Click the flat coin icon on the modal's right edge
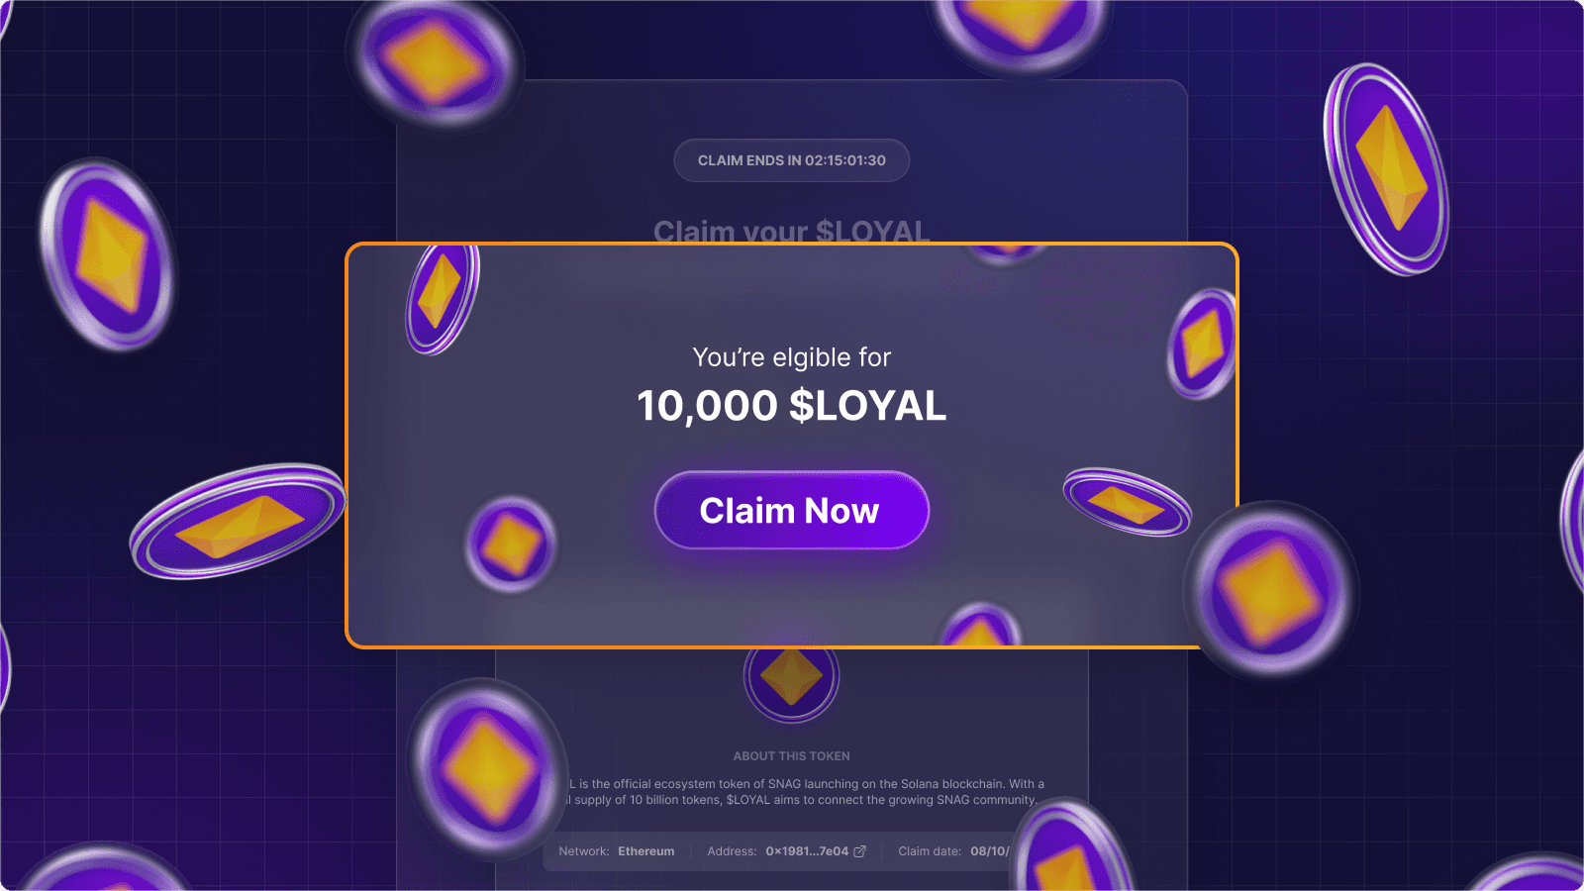The height and width of the screenshot is (891, 1584). click(1127, 500)
